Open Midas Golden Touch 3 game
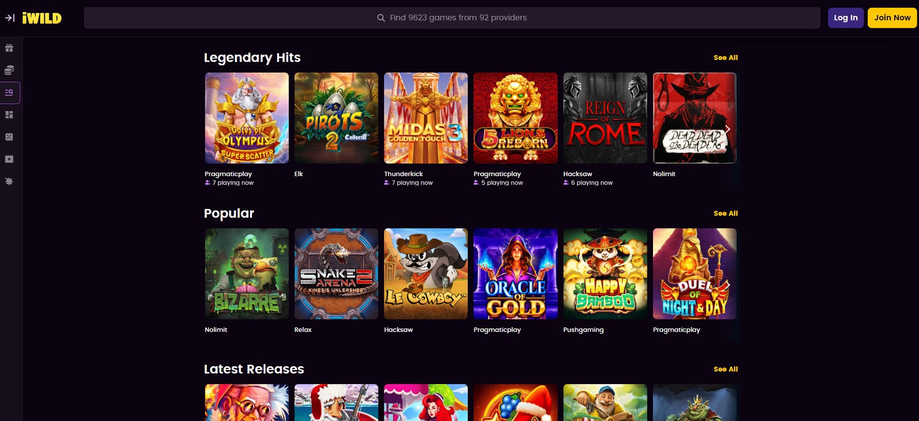This screenshot has height=421, width=919. pos(426,118)
